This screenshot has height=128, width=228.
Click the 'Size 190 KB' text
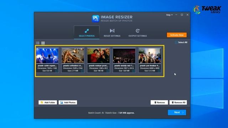click(x=98, y=71)
